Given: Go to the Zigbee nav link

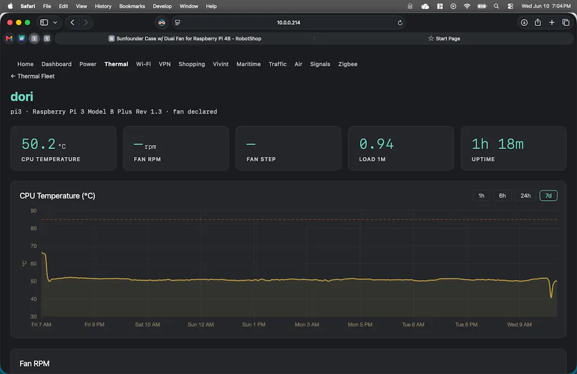Looking at the screenshot, I should click(348, 64).
